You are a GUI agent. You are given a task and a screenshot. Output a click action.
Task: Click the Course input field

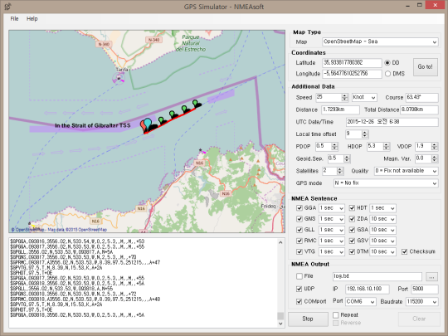pos(422,97)
